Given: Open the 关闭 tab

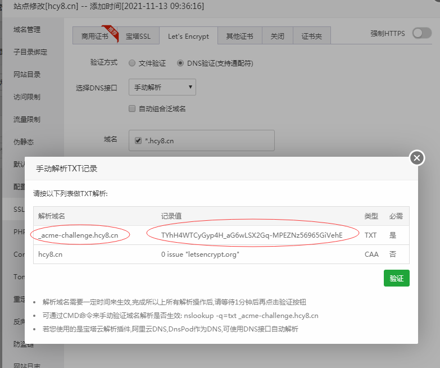Looking at the screenshot, I should click(x=277, y=36).
